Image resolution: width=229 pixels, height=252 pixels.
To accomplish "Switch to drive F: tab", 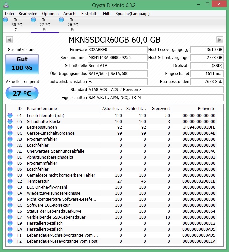I will point(73,25).
